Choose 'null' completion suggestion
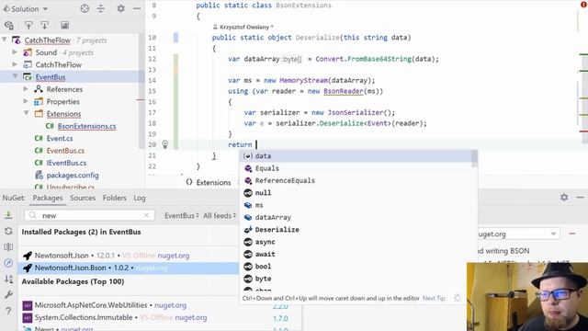 [x=356, y=193]
